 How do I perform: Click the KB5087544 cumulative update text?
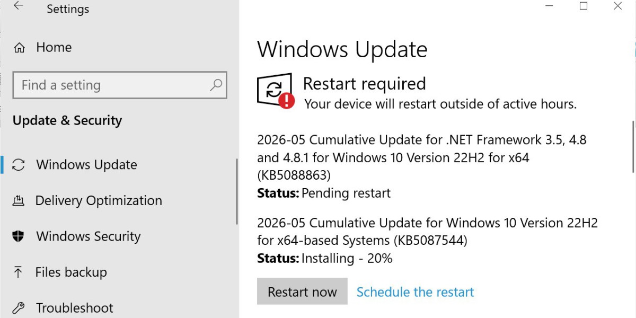(x=427, y=232)
